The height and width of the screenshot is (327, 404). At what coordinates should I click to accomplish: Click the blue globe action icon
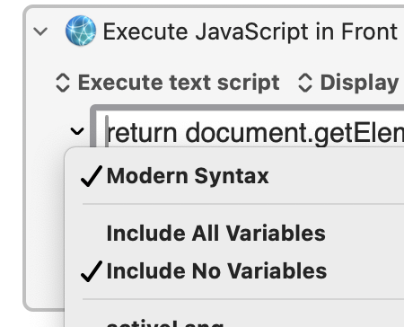(x=81, y=31)
